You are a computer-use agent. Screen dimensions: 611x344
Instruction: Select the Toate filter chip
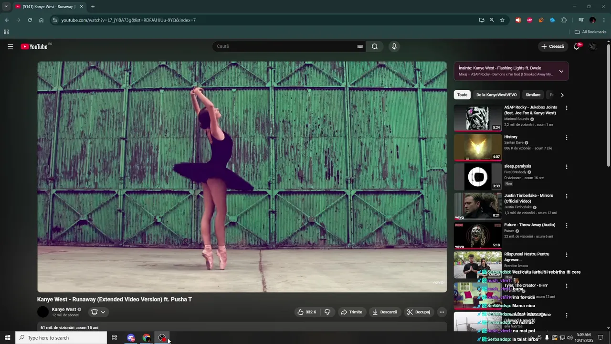click(x=462, y=95)
